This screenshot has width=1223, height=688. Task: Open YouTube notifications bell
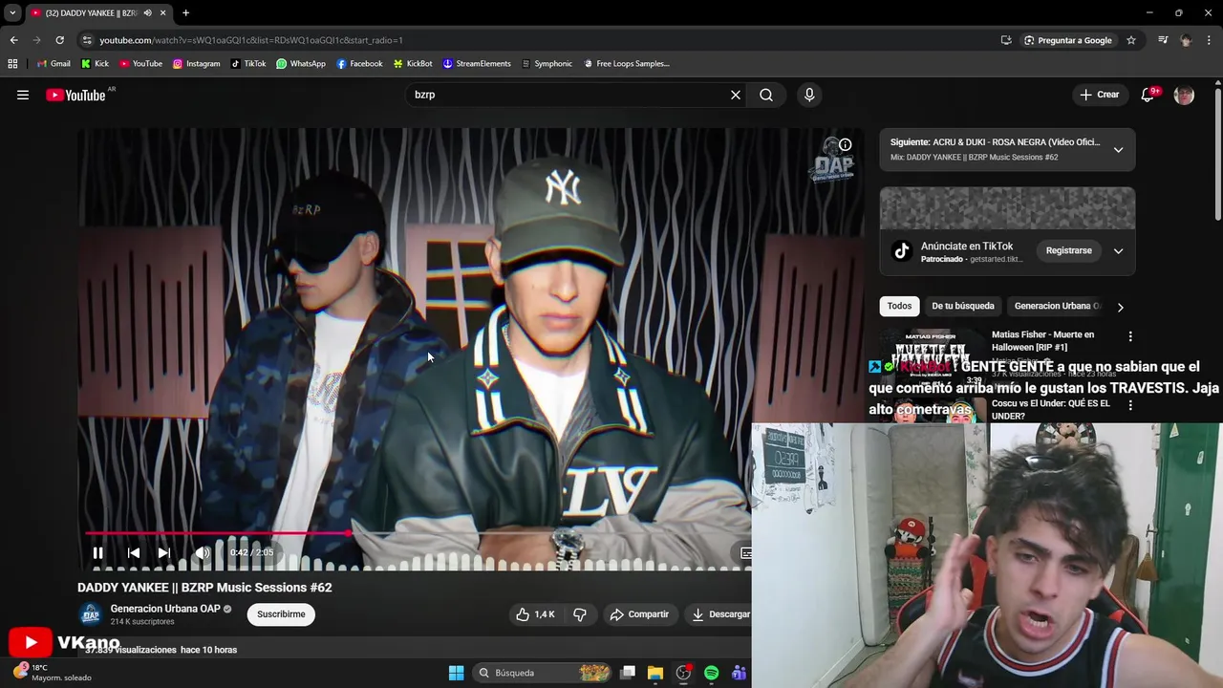(1148, 95)
